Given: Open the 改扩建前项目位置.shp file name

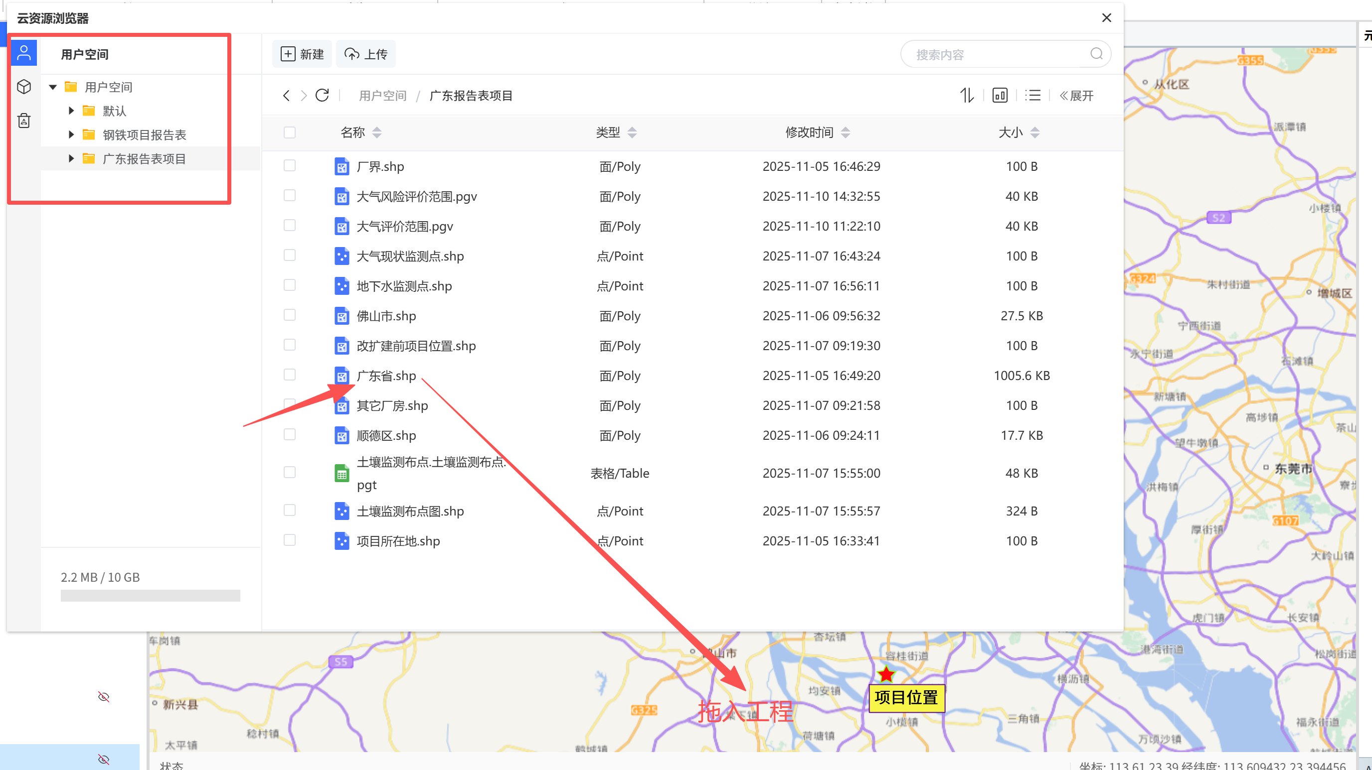Looking at the screenshot, I should click(416, 346).
